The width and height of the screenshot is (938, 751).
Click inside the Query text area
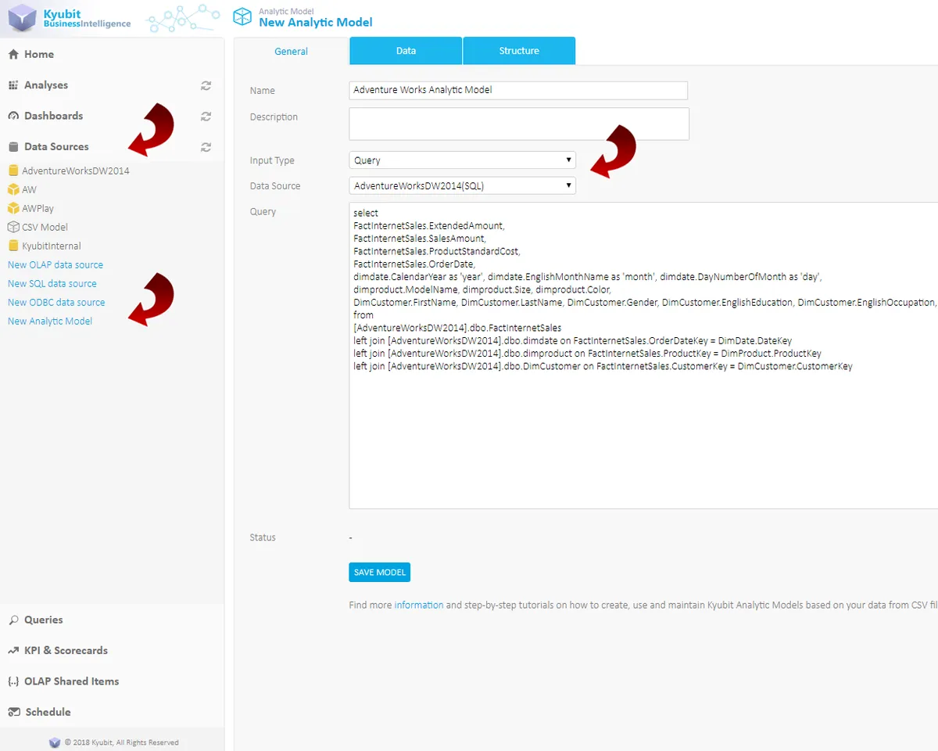643,356
